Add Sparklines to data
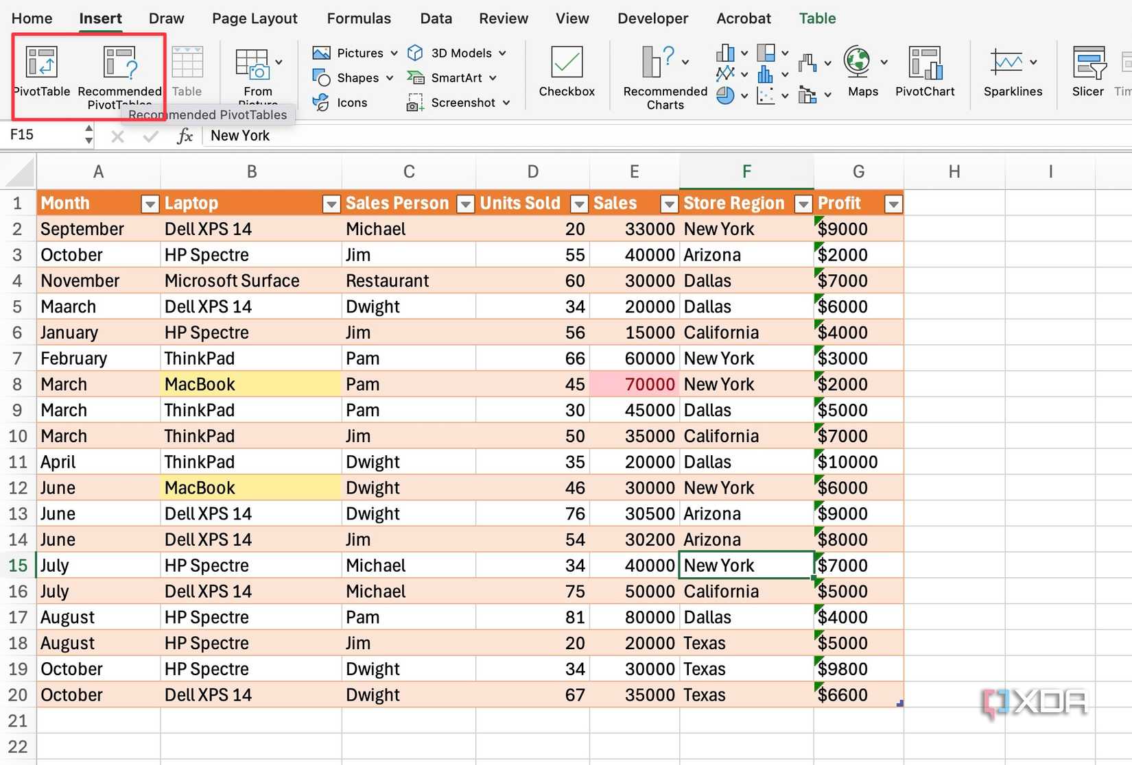1132x765 pixels. pyautogui.click(x=1011, y=72)
